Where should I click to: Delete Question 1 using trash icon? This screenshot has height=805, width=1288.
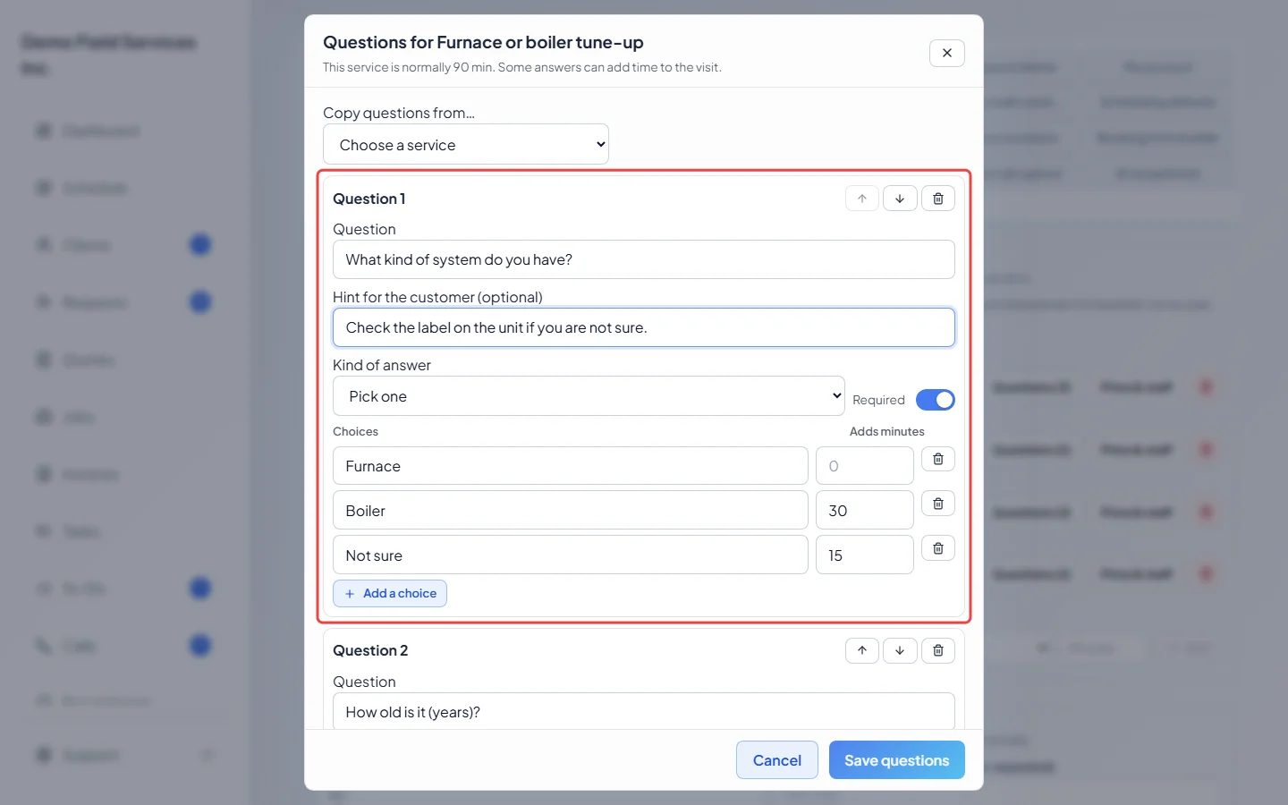coord(938,199)
